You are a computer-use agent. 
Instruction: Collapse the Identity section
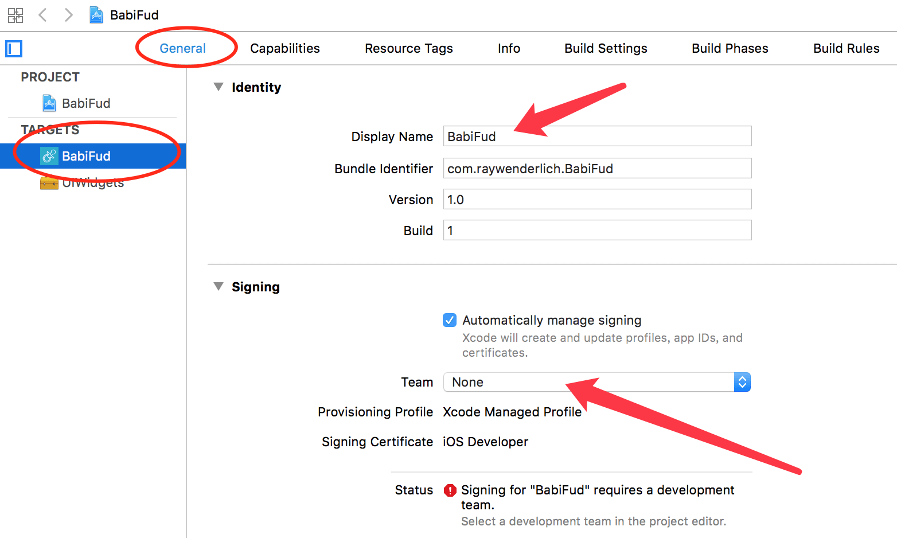219,87
